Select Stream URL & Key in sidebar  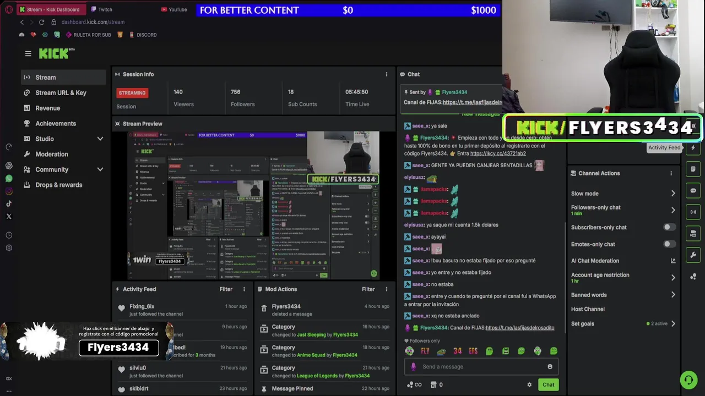pyautogui.click(x=63, y=93)
